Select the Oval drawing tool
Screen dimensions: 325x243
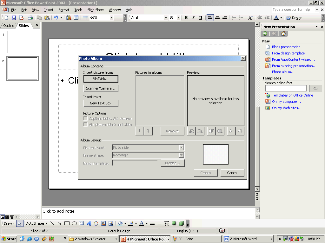(x=74, y=223)
